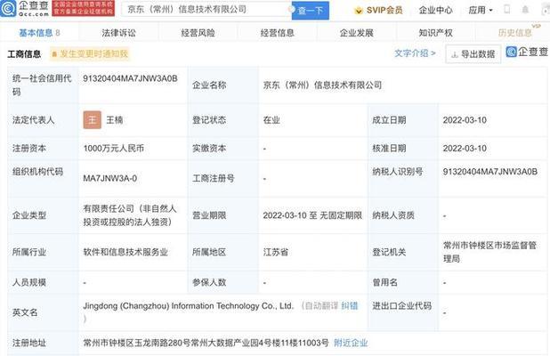This screenshot has height=356, width=550.
Task: Open legal representative 王楠 link
Action: [x=115, y=120]
